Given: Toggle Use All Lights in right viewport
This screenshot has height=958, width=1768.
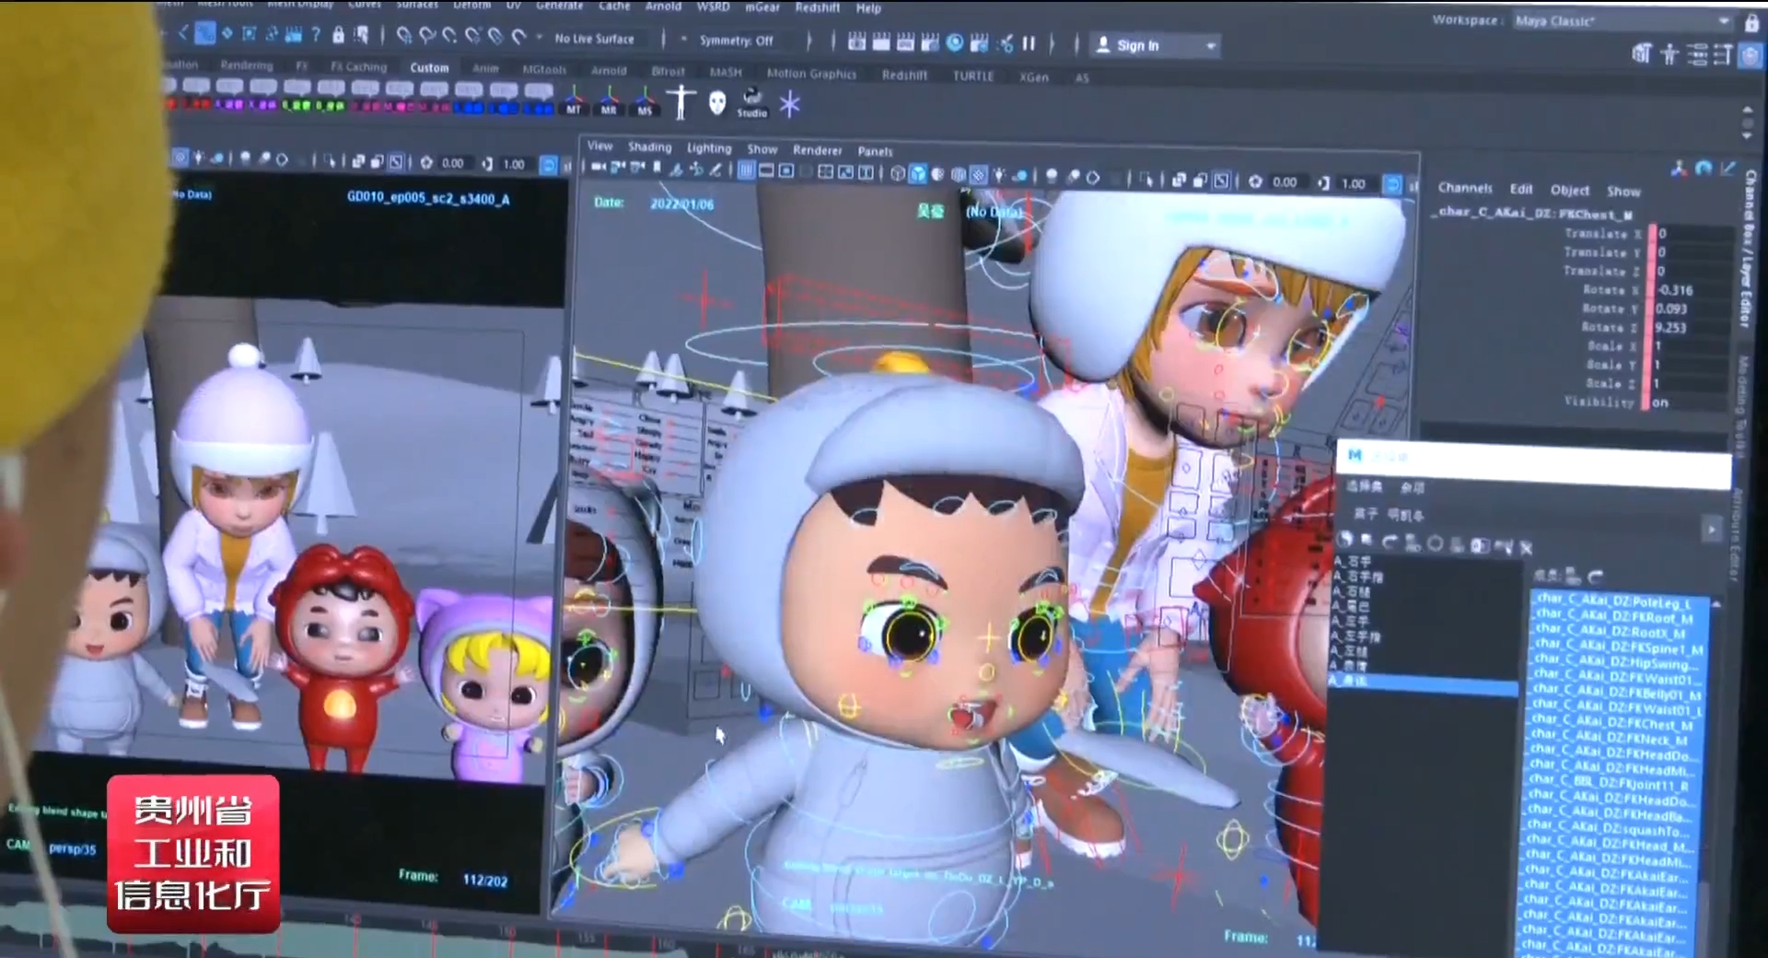Looking at the screenshot, I should click(x=998, y=175).
